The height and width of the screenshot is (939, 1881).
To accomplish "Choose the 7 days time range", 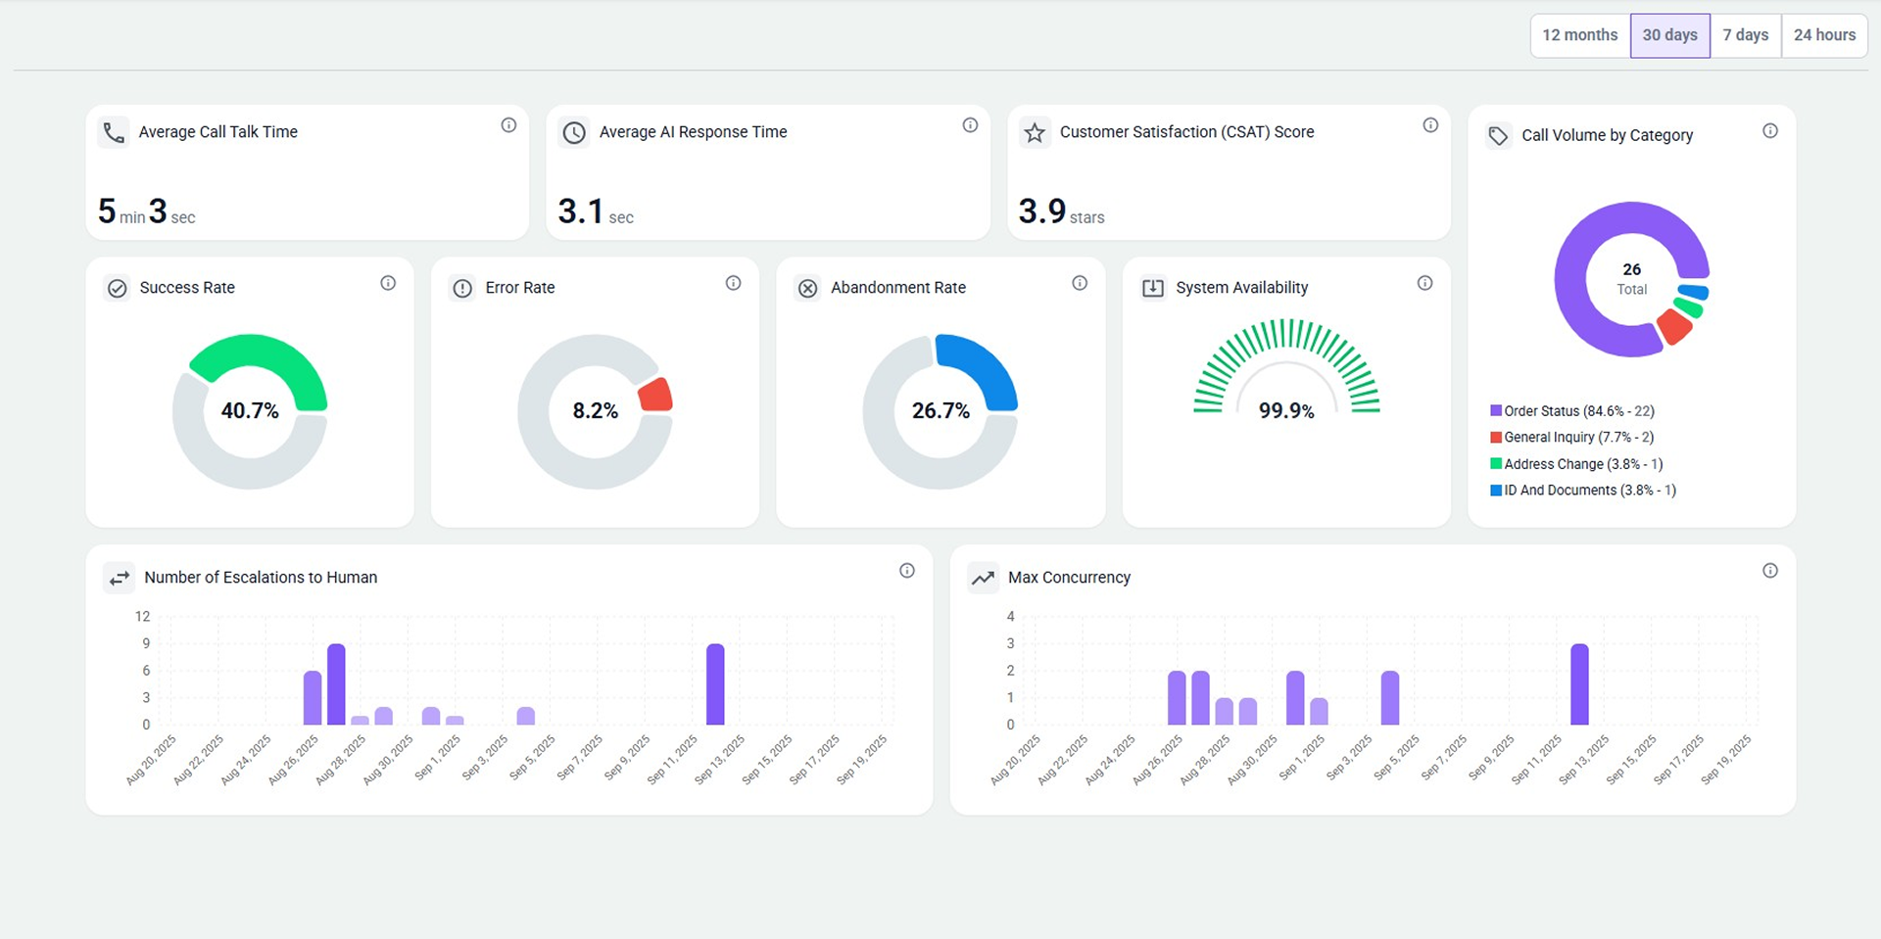I will point(1745,35).
